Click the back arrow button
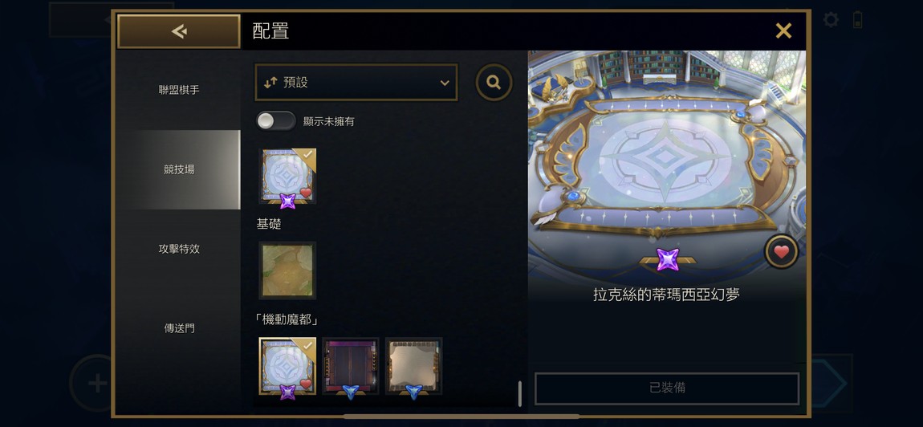The width and height of the screenshot is (923, 427). click(x=179, y=31)
